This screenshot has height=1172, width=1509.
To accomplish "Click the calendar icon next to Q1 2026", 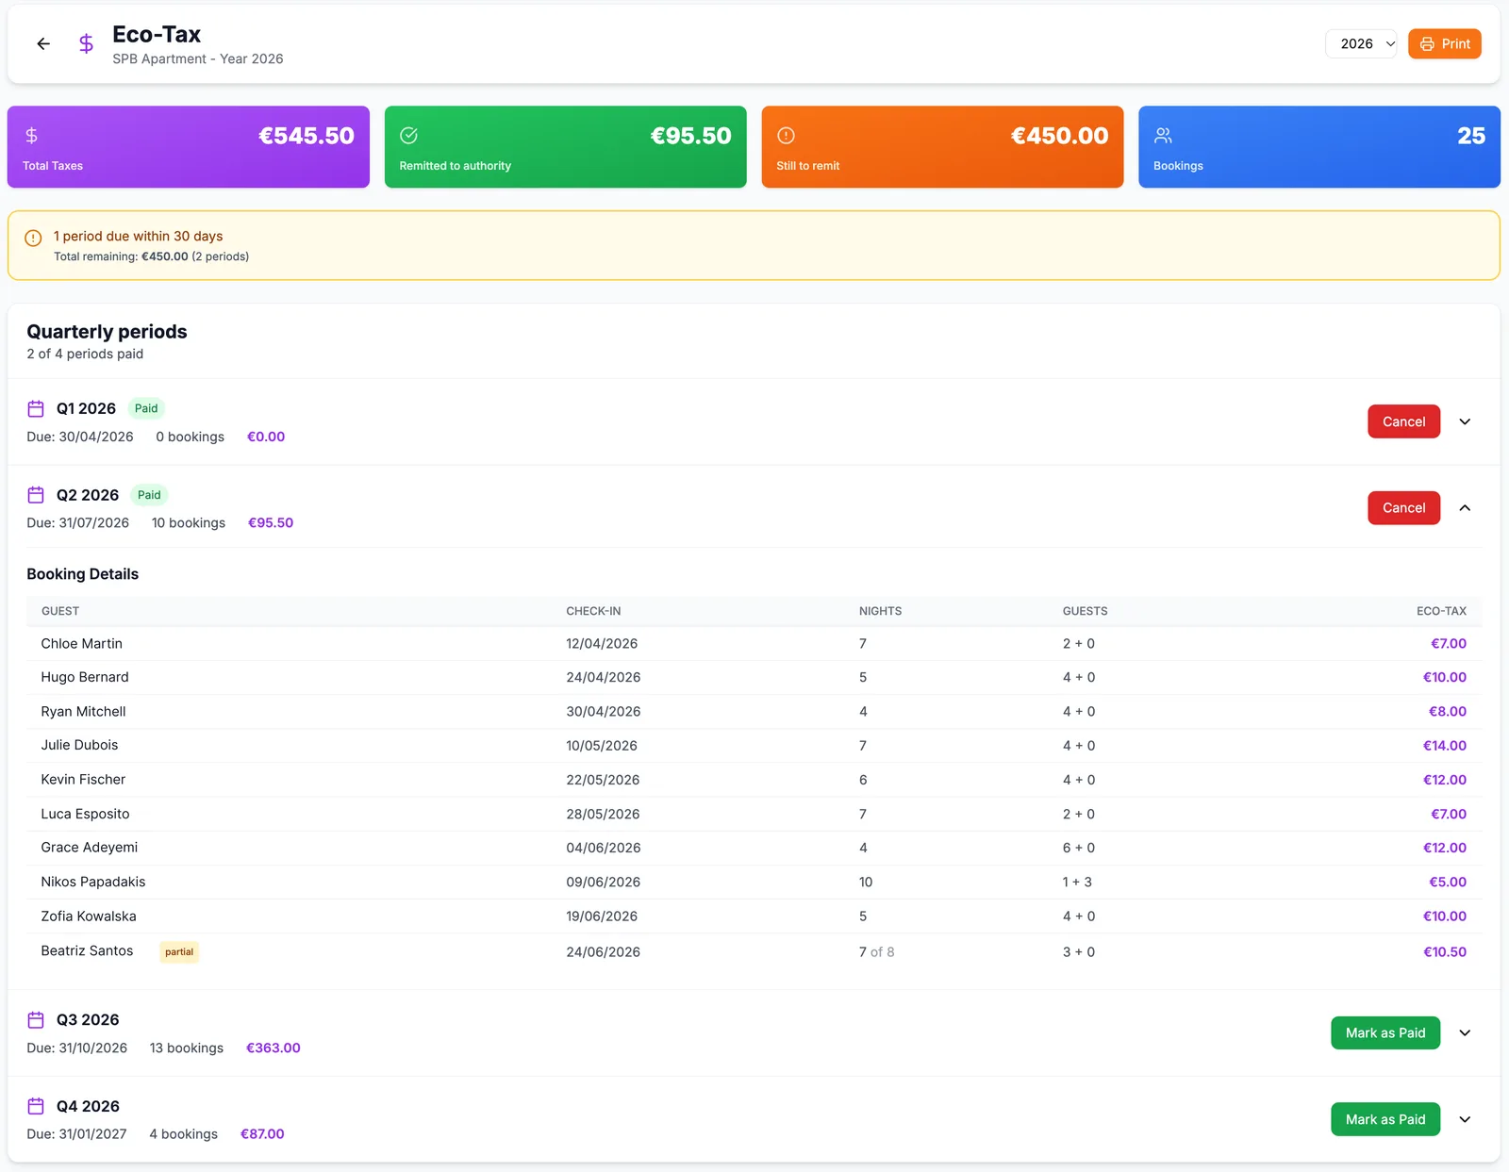I will [x=36, y=409].
